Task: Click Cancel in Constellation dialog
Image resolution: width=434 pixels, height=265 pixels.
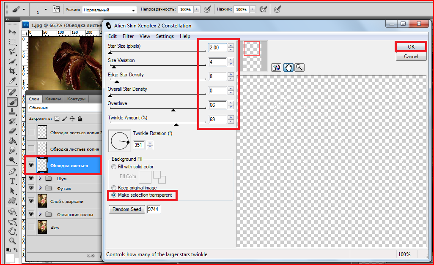Action: [411, 57]
